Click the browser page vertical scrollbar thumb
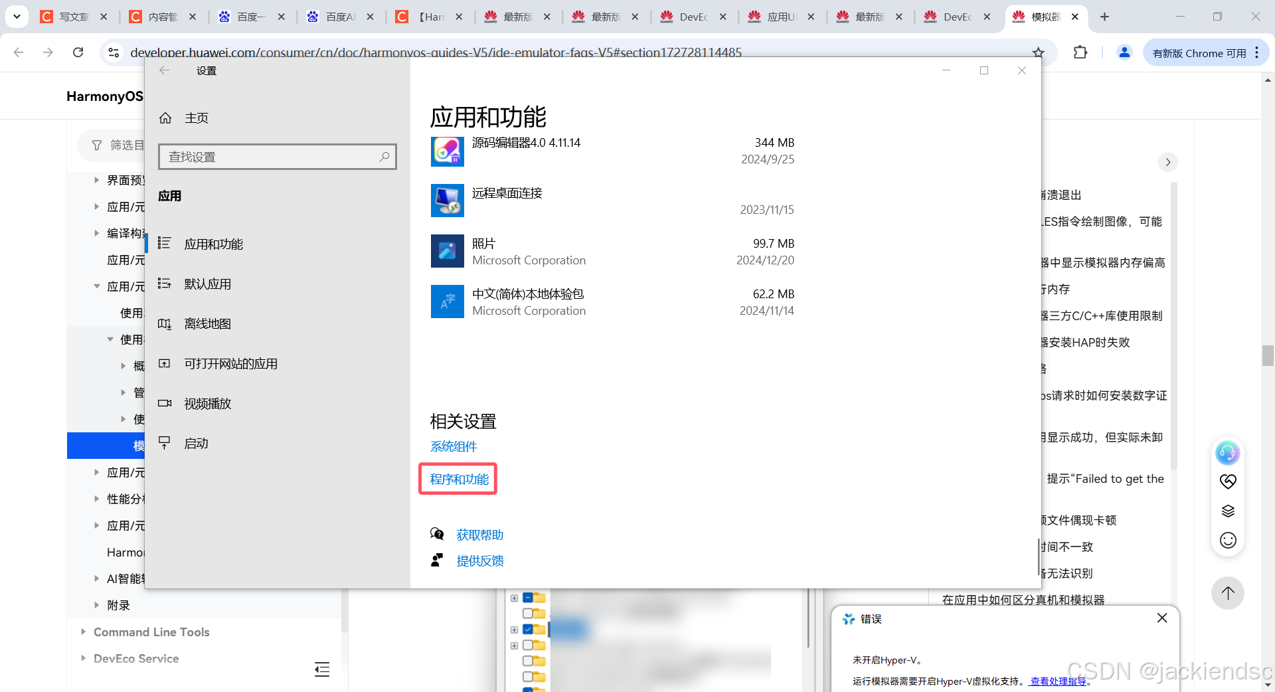Screen dimensions: 1275x692 coord(1268,355)
